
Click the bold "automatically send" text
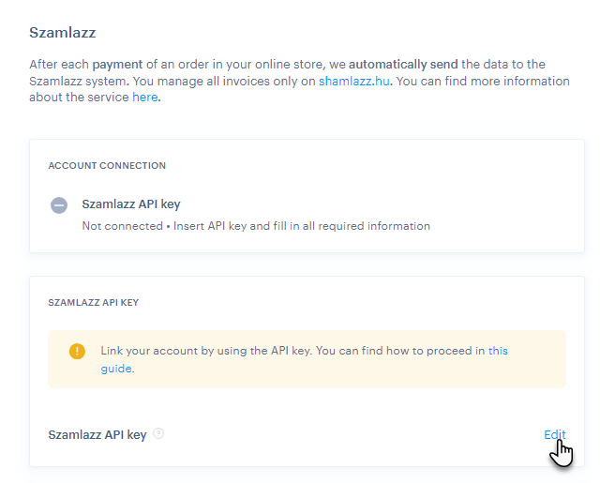403,64
